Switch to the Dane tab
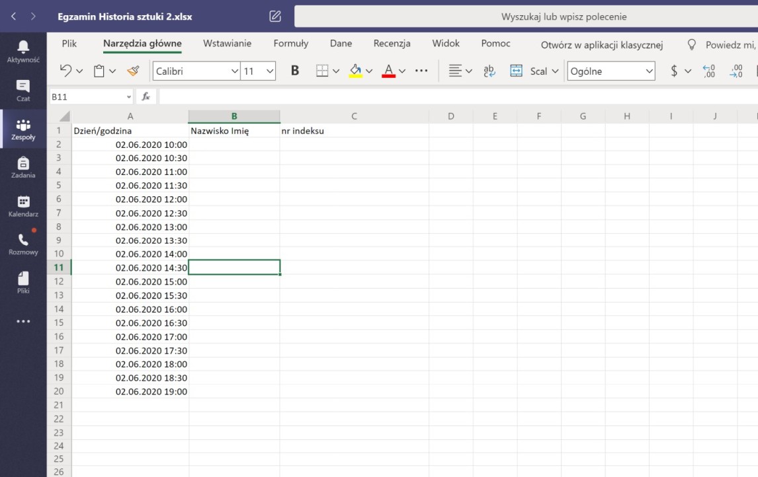This screenshot has height=477, width=758. [x=341, y=44]
